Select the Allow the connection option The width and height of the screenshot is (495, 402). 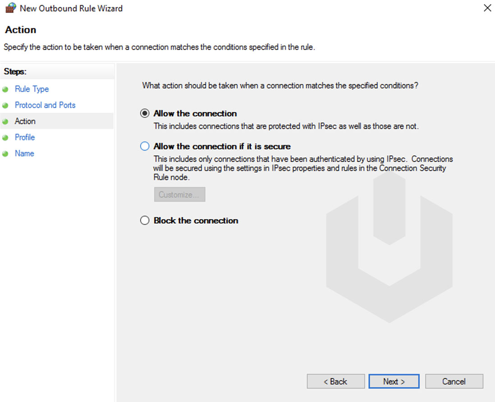click(145, 114)
